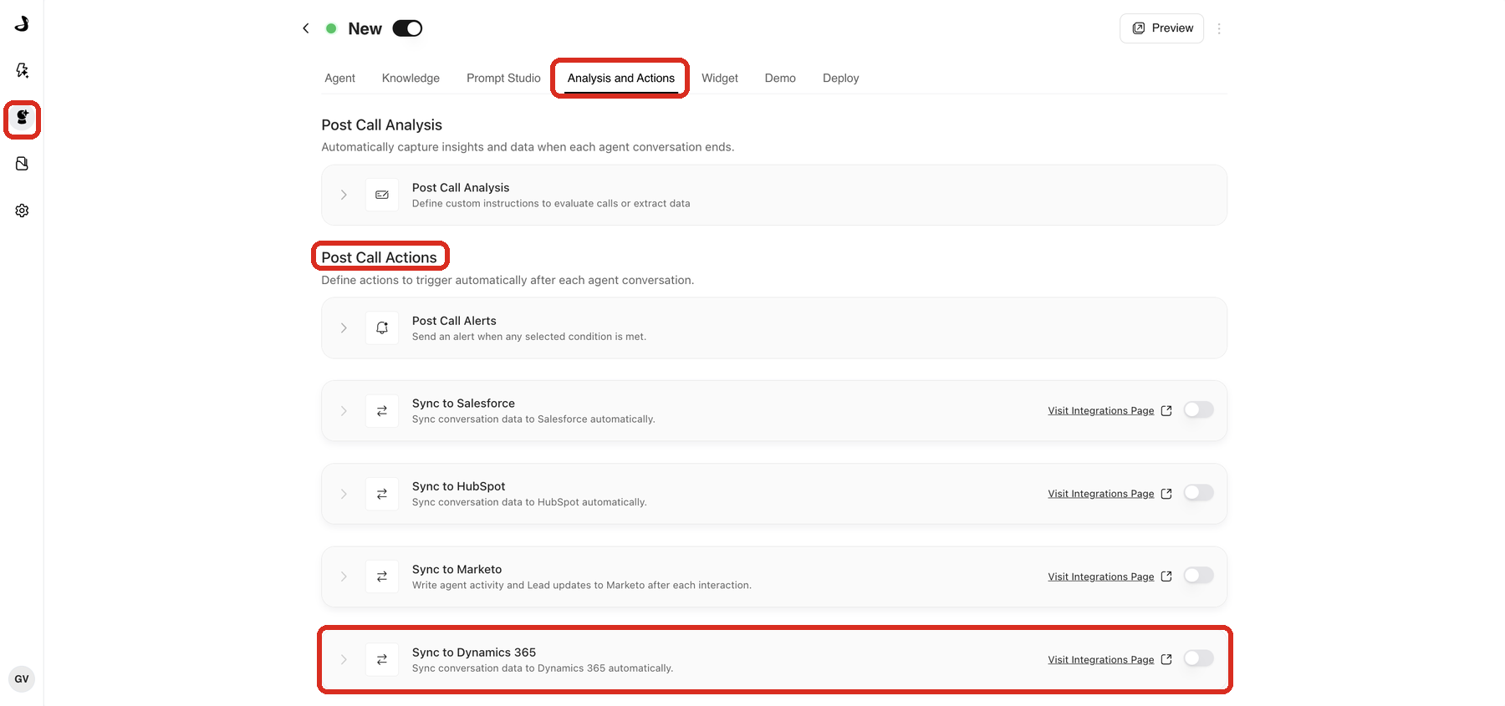Expand the Sync to Salesforce chevron
The height and width of the screenshot is (706, 1505).
[344, 411]
